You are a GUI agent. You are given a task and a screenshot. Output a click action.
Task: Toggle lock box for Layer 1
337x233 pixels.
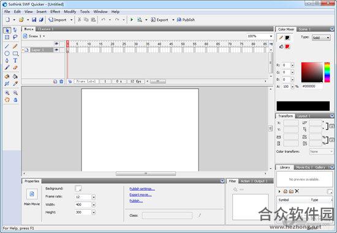[x=62, y=50]
